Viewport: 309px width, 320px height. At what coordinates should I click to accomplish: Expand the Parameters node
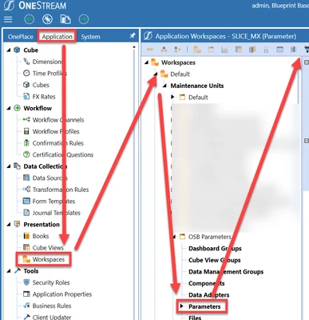181,306
